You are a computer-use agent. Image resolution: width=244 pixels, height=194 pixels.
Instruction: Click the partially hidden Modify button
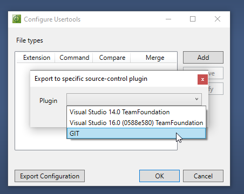[x=216, y=88]
